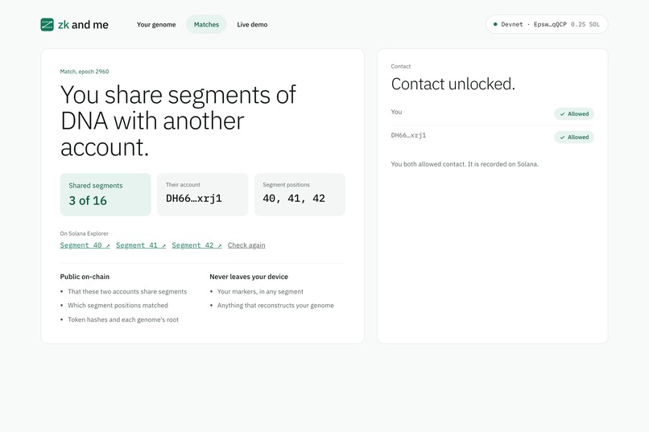Click the 'You share segments of DNA' headline
This screenshot has width=649, height=432.
pyautogui.click(x=178, y=121)
